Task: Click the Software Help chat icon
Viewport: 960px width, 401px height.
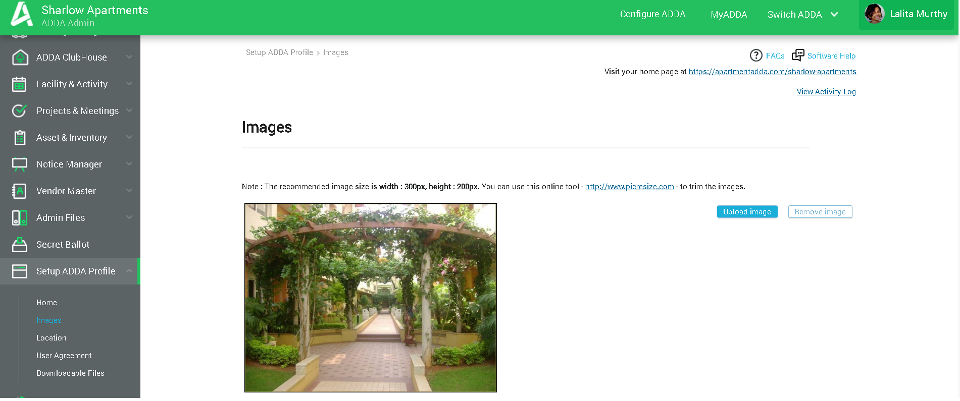Action: click(798, 55)
